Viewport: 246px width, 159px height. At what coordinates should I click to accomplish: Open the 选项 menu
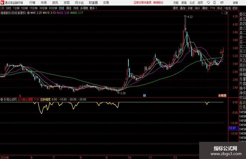point(200,3)
